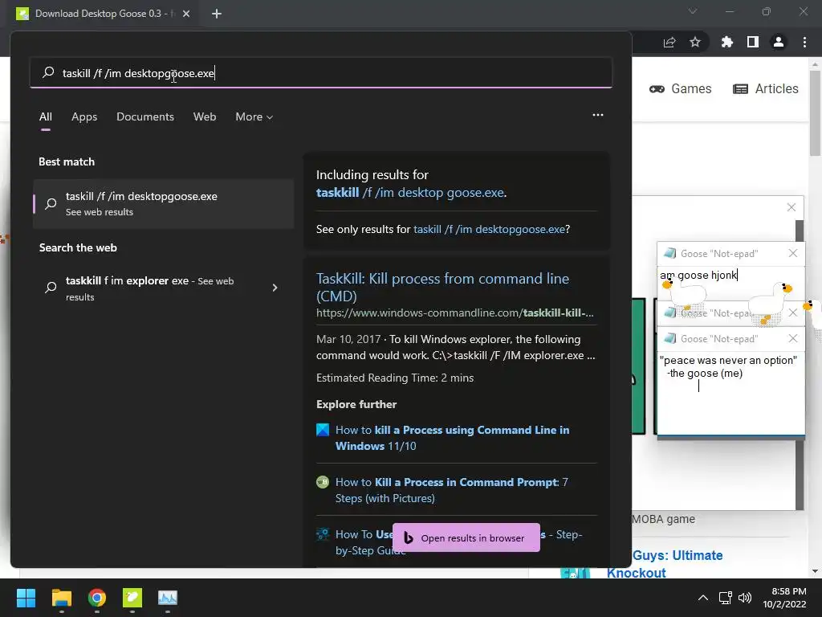
Task: Close the ad panel with top-right X
Action: [x=791, y=207]
